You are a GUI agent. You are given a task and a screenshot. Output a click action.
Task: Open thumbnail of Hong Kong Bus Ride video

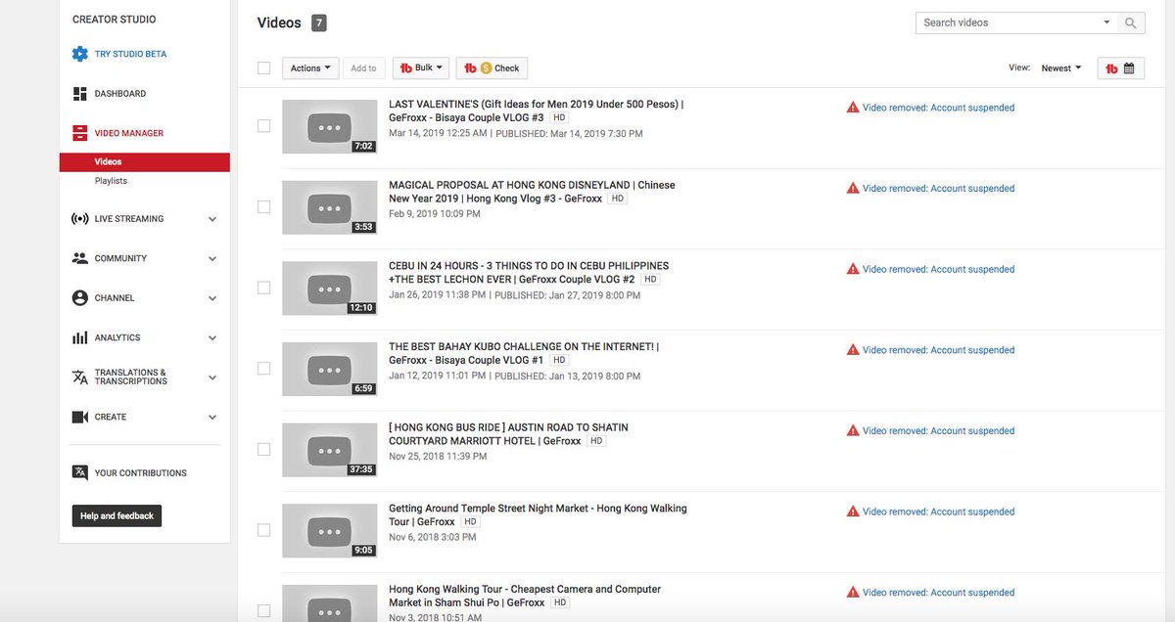[x=330, y=450]
